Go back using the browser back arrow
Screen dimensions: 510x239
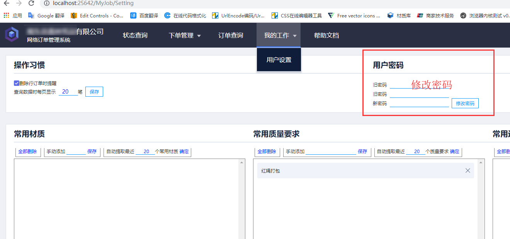point(7,3)
